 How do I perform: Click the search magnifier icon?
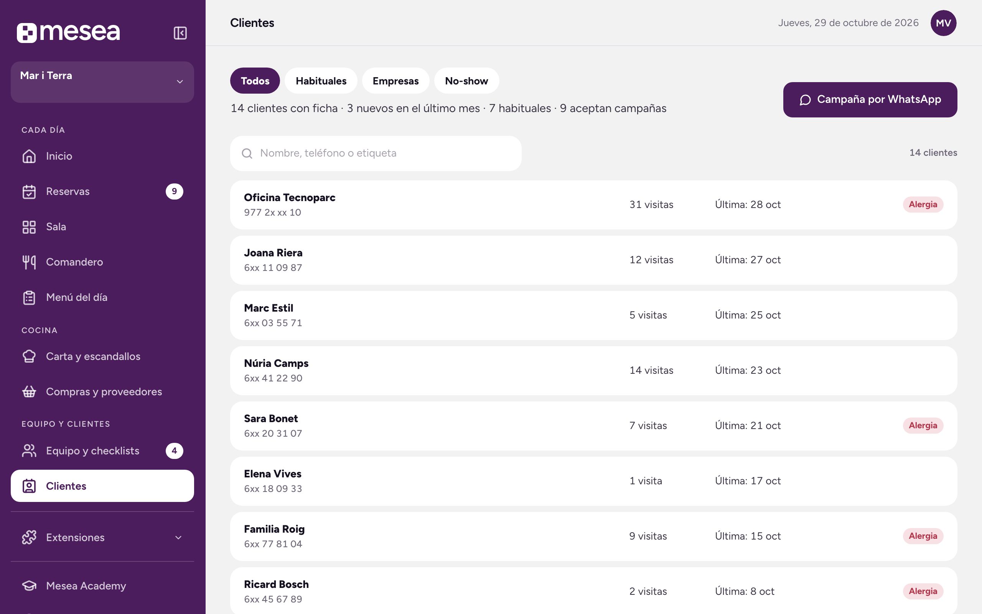click(x=247, y=153)
